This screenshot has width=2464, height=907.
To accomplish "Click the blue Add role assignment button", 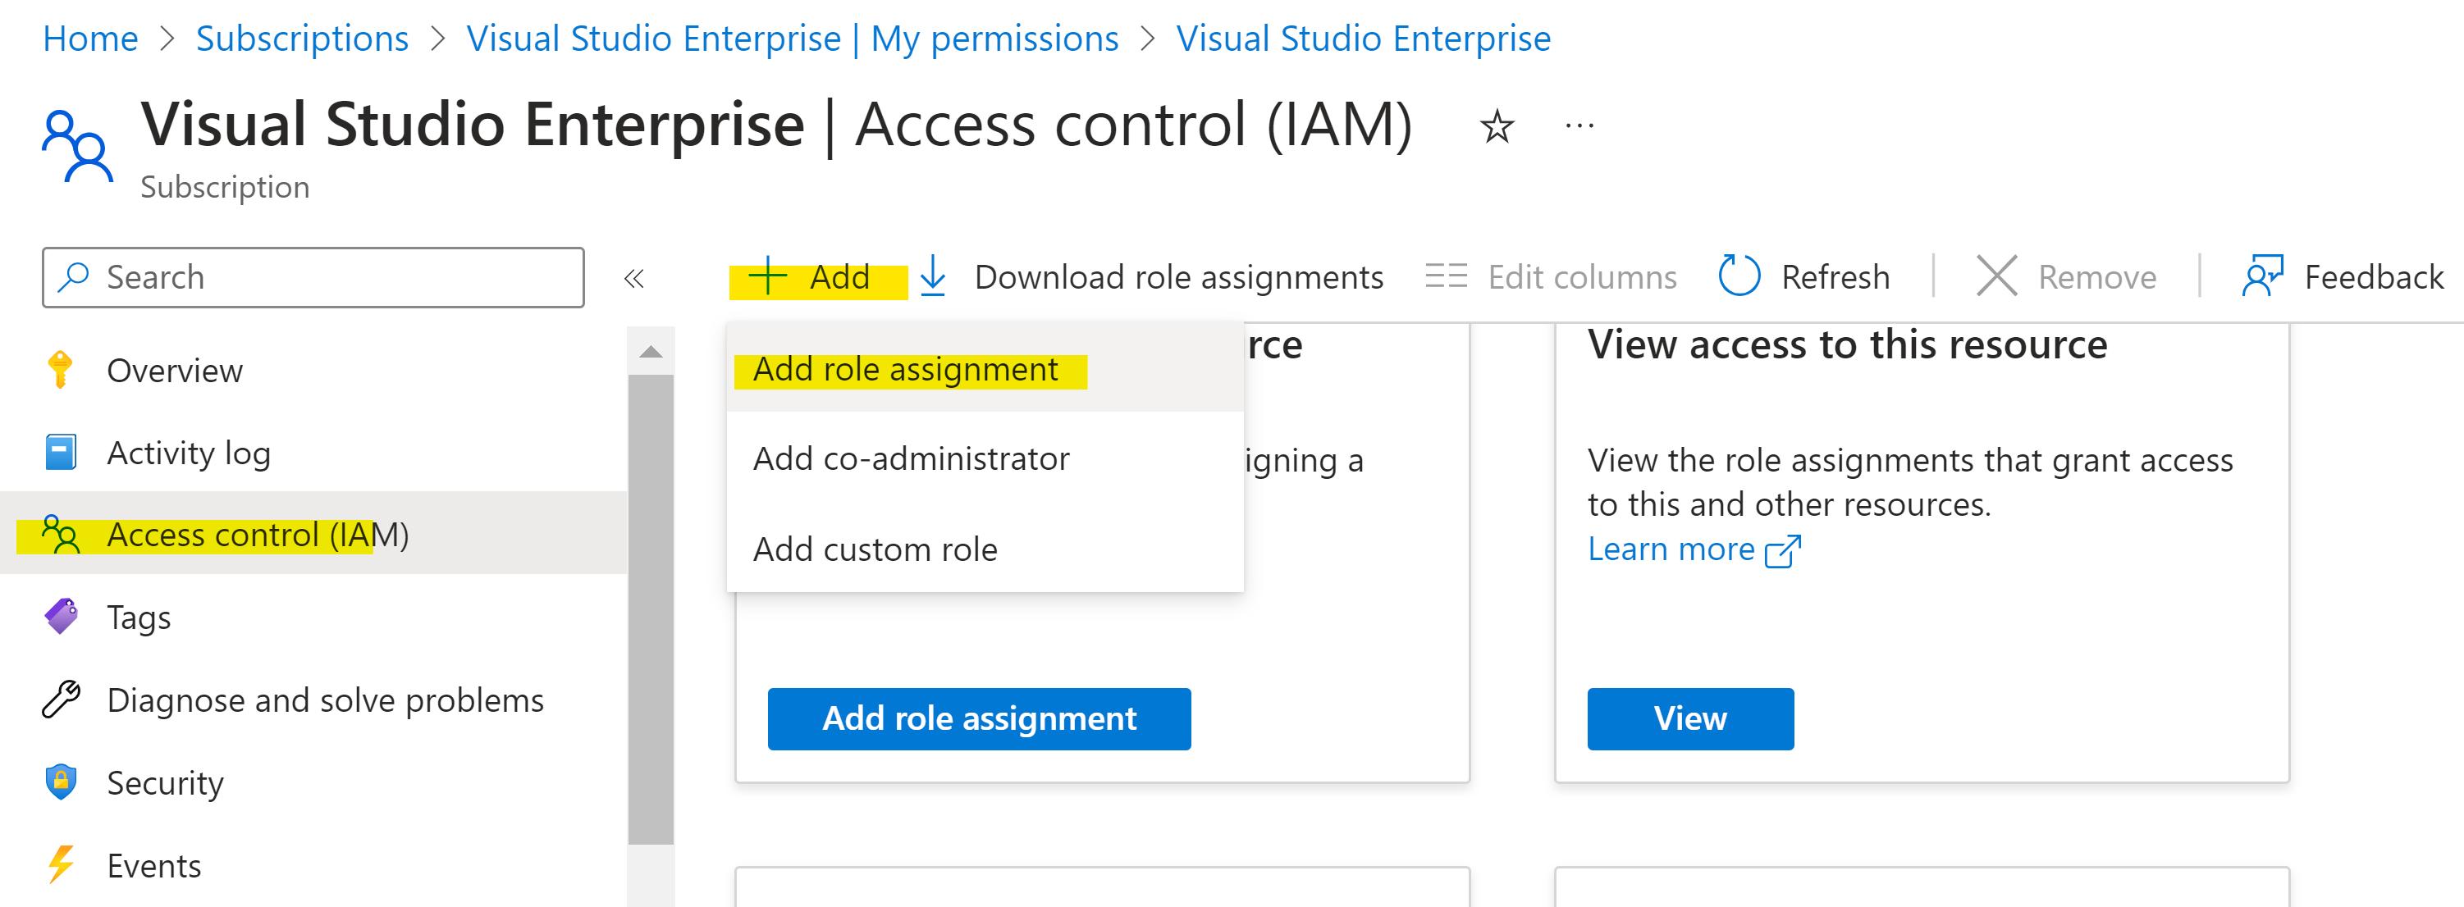I will click(x=979, y=718).
